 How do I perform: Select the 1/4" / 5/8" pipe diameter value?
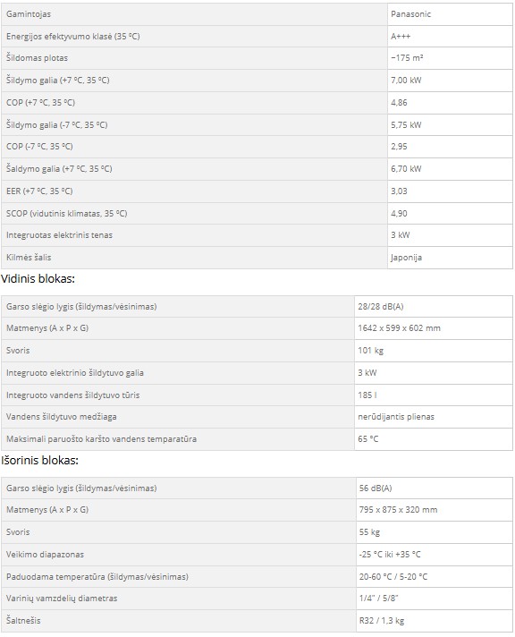378,599
